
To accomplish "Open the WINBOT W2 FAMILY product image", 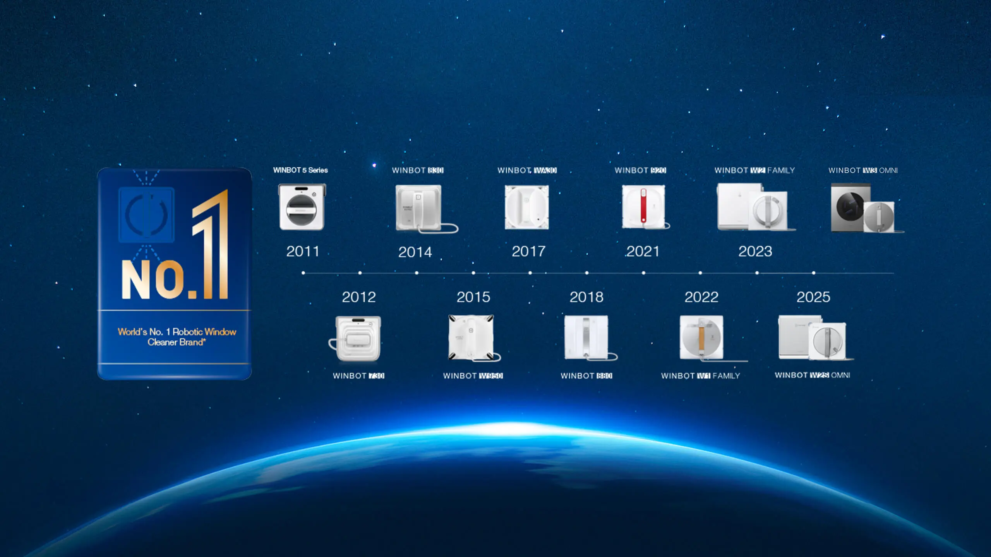I will tap(753, 207).
